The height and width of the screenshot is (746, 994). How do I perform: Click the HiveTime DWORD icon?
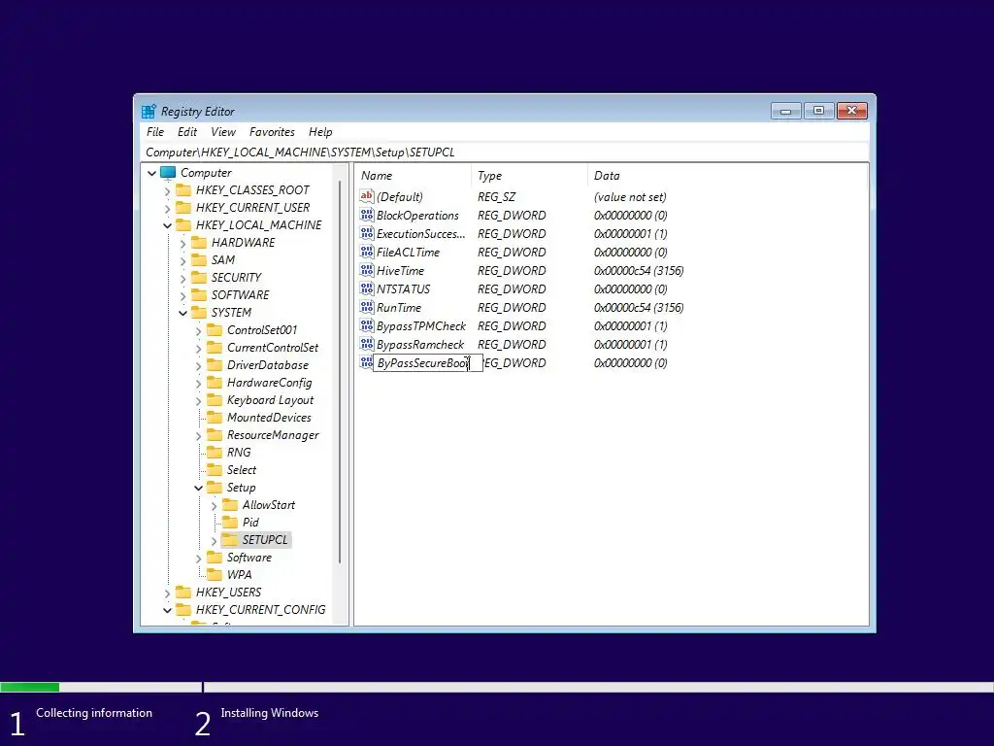pos(366,270)
